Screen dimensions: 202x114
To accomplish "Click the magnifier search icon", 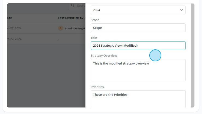I will pyautogui.click(x=73, y=5).
